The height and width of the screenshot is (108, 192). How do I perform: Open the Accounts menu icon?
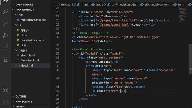tap(5, 91)
